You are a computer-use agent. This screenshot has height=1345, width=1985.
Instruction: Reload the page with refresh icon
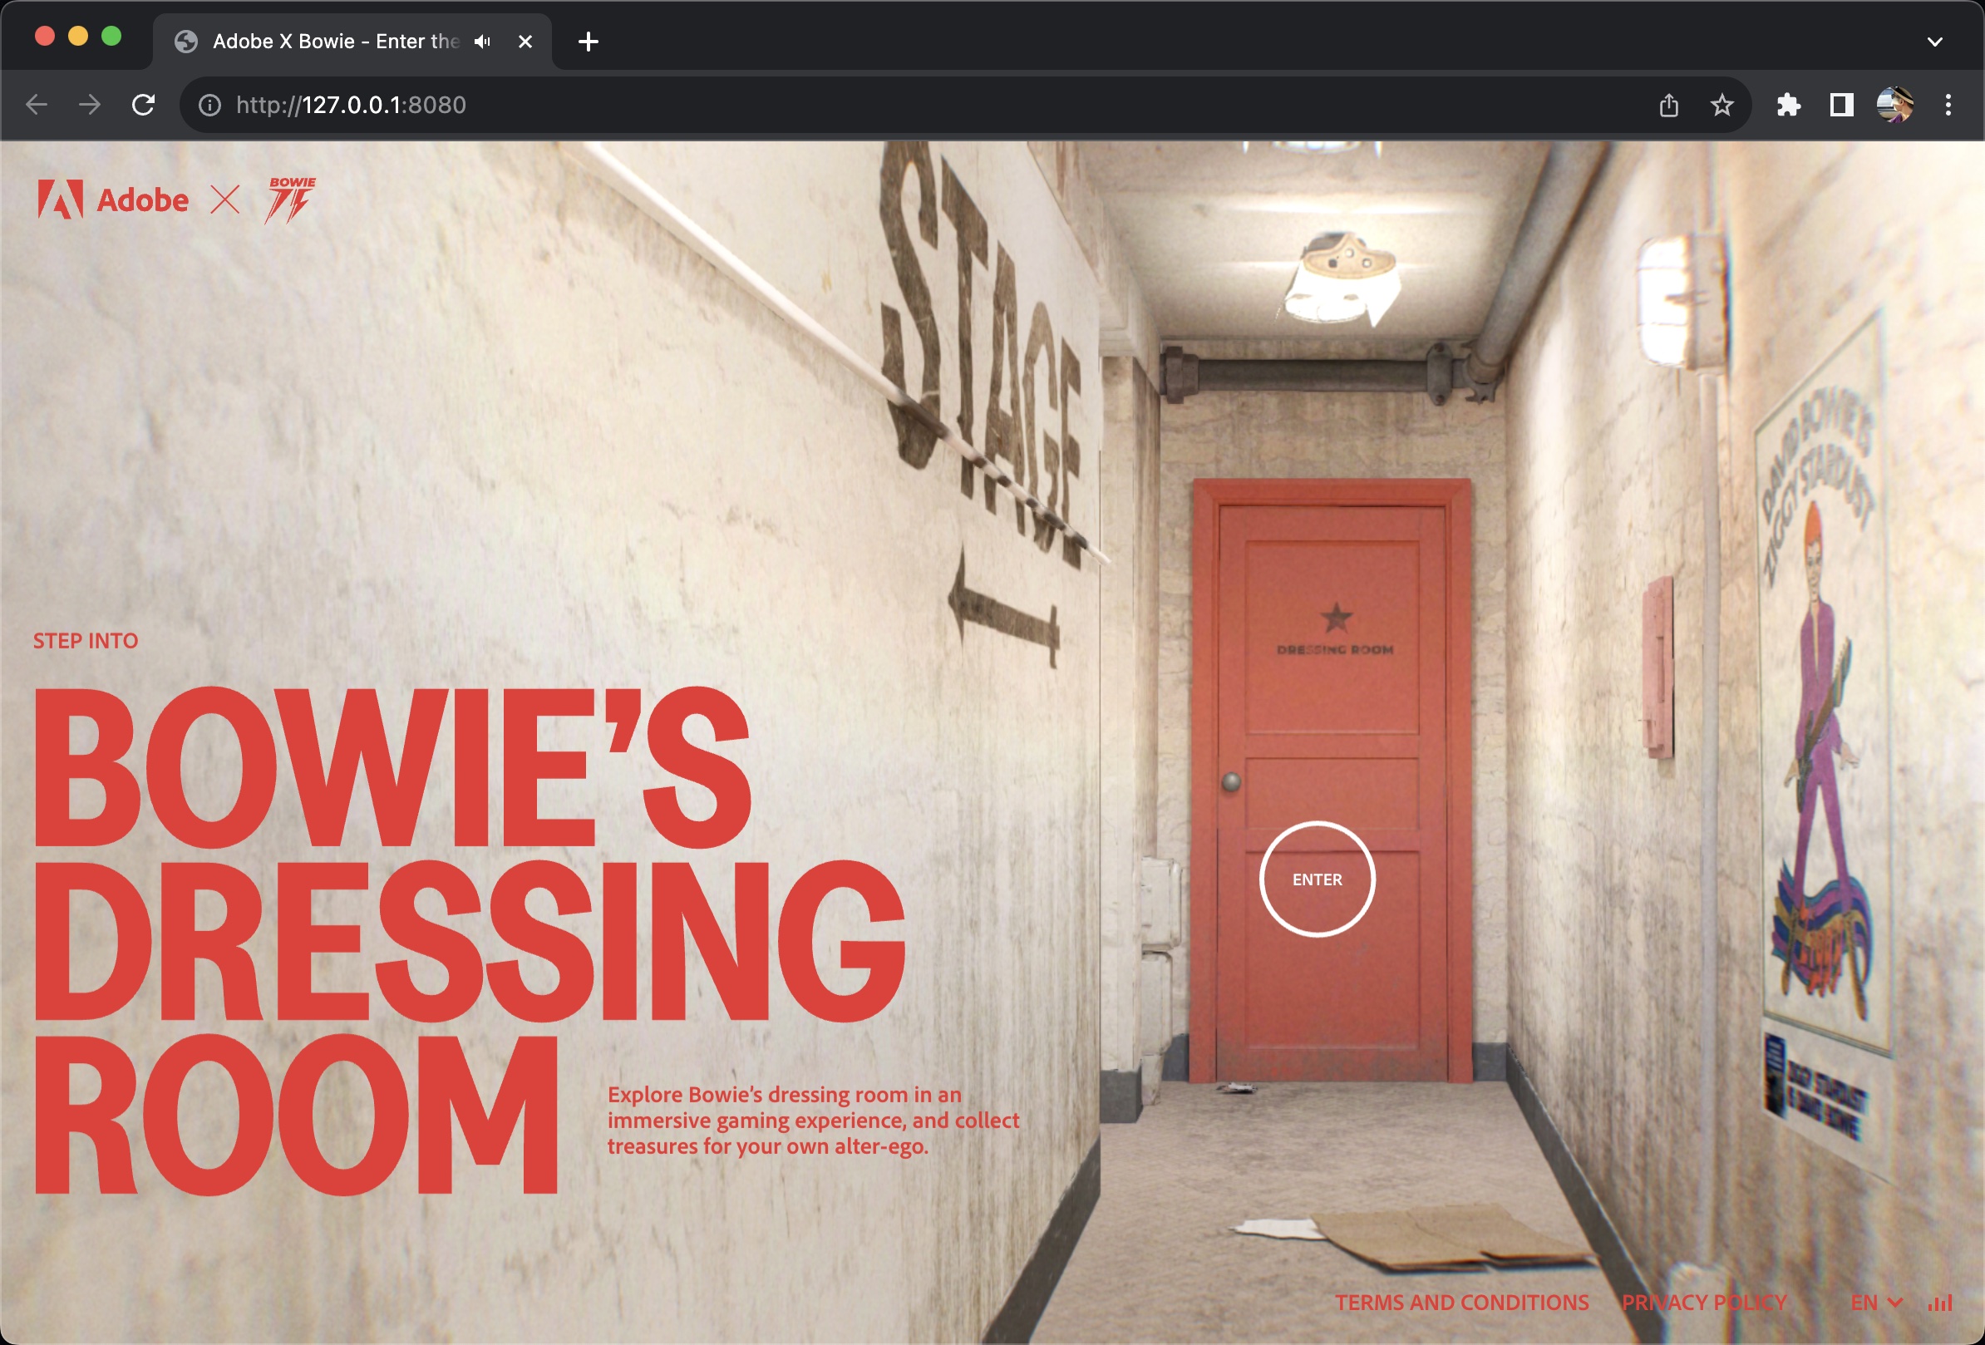tap(144, 105)
